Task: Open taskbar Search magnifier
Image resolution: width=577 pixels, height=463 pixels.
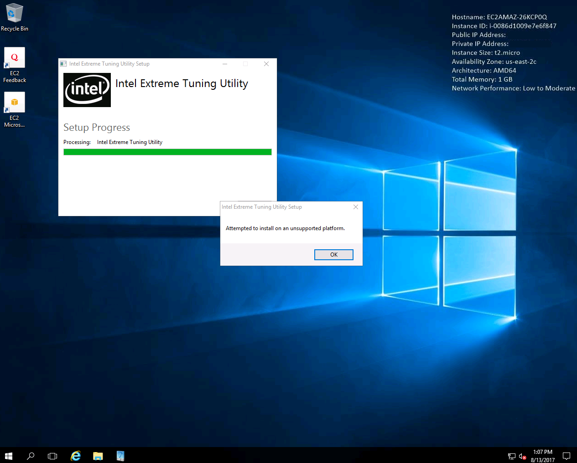Action: pyautogui.click(x=31, y=456)
